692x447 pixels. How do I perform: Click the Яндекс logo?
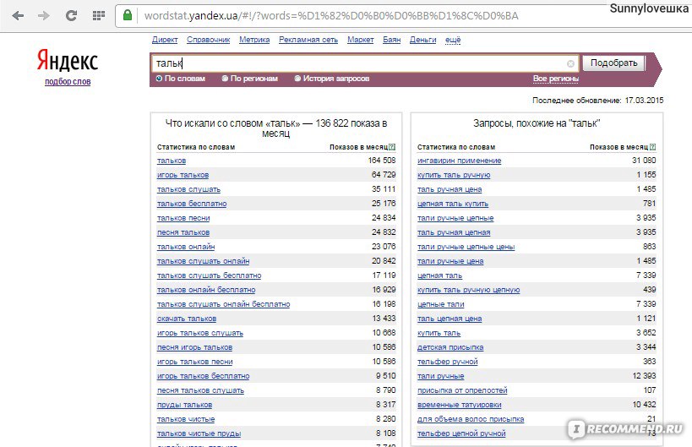tap(68, 60)
